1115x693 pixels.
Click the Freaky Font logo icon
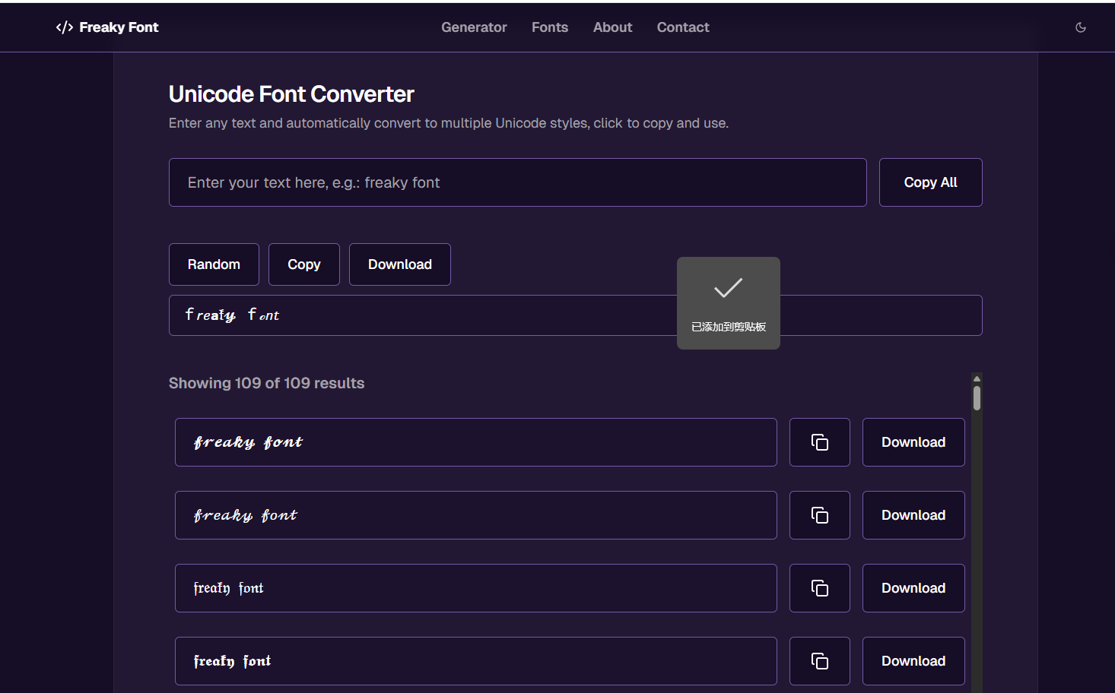[65, 27]
